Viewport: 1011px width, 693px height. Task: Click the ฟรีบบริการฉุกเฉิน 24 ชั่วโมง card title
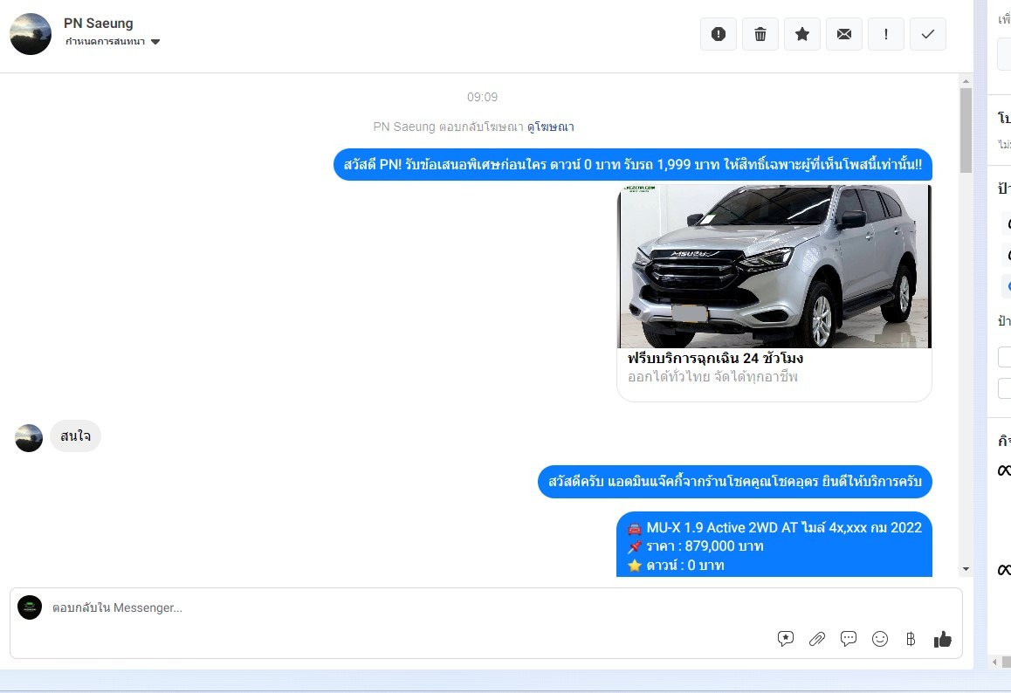click(716, 359)
